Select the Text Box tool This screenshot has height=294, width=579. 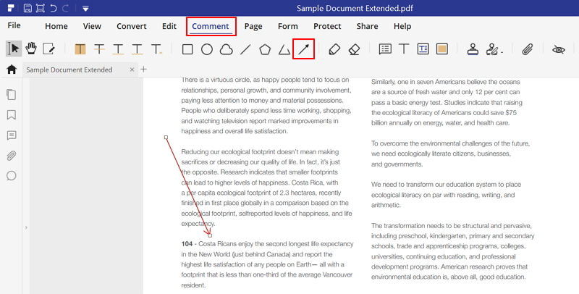tap(423, 49)
